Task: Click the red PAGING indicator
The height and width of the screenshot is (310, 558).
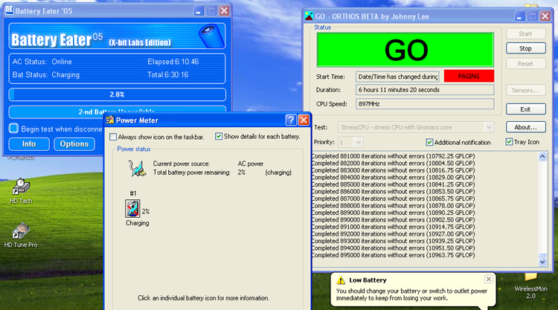Action: (469, 76)
